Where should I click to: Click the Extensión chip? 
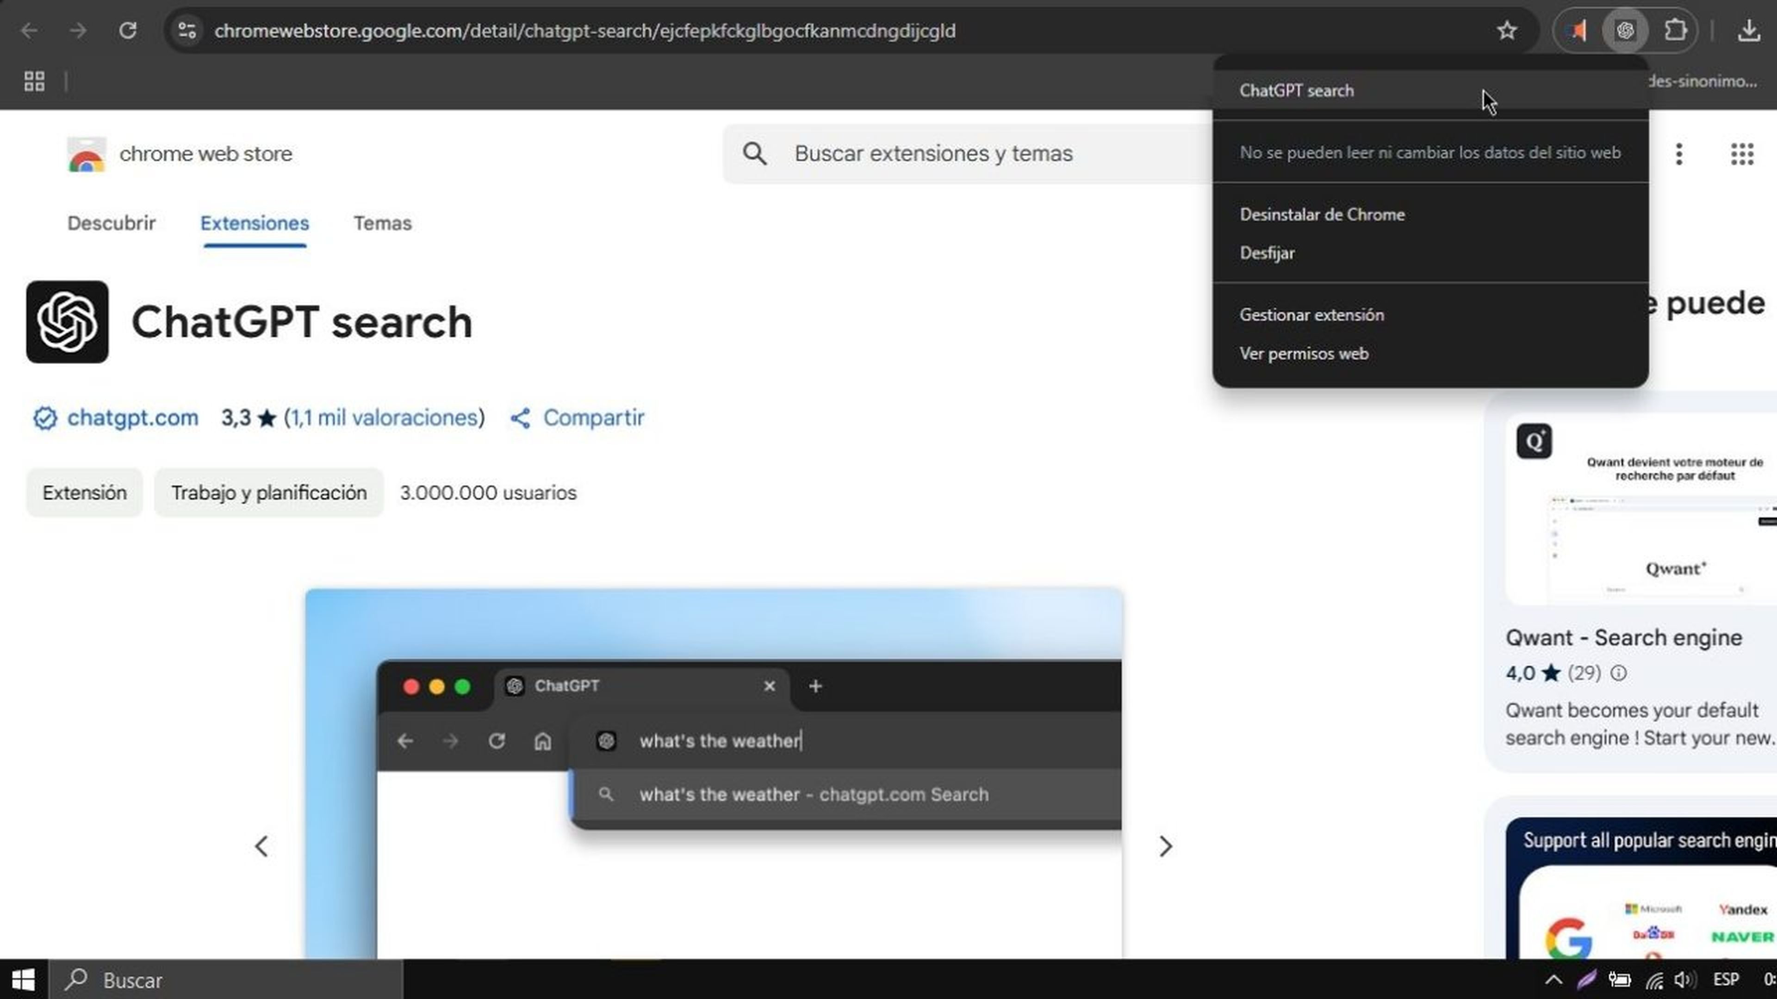[x=84, y=493]
